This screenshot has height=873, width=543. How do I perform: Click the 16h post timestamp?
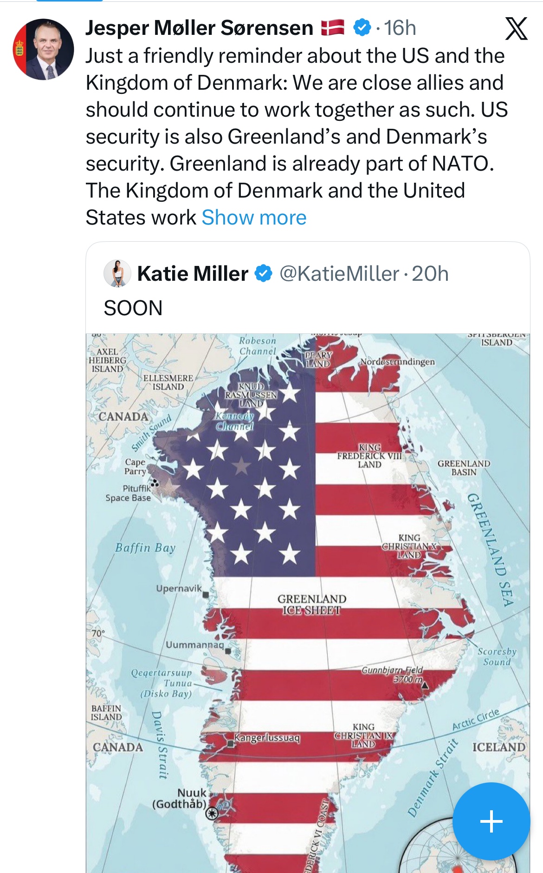pyautogui.click(x=400, y=28)
